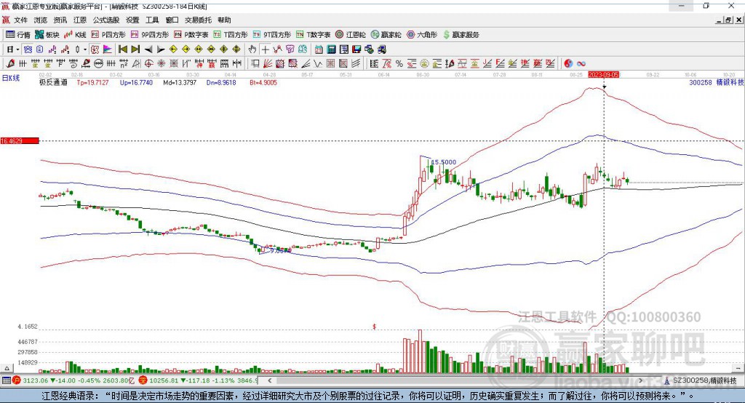This screenshot has width=745, height=403.
Task: Toggle the 极 channel indicator button
Action: click(x=95, y=49)
